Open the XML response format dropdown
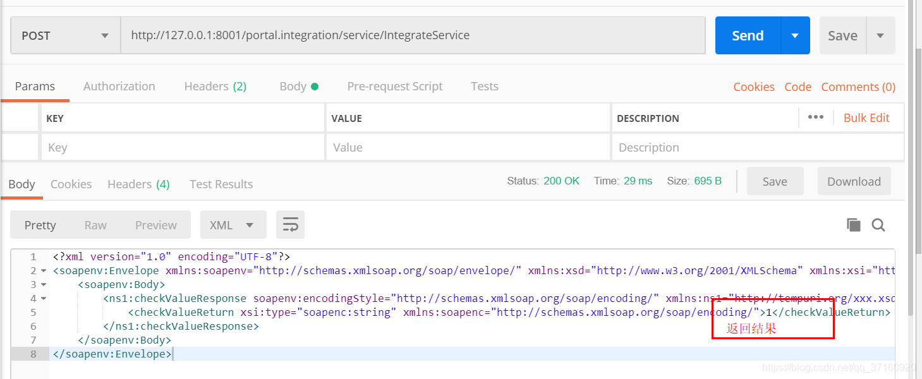The width and height of the screenshot is (922, 379). coord(233,224)
